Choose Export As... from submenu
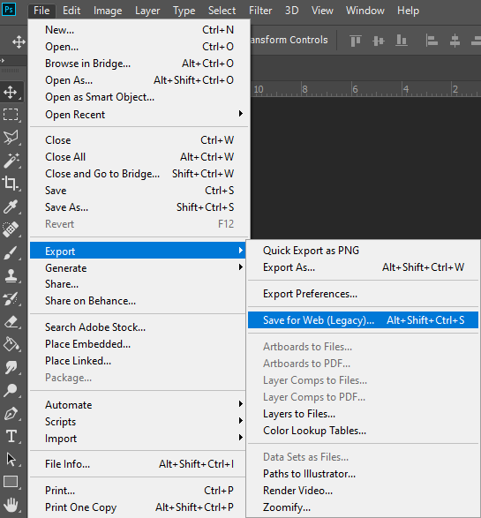This screenshot has width=481, height=518. point(363,267)
